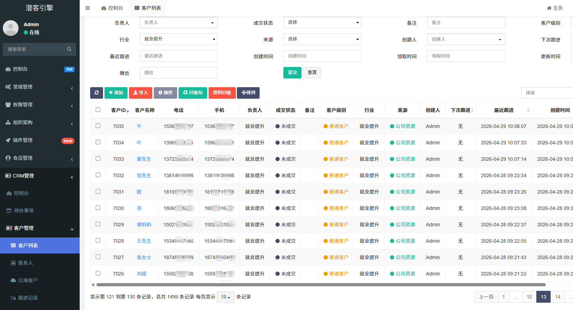
Task: Go to page 1
Action: pos(503,297)
